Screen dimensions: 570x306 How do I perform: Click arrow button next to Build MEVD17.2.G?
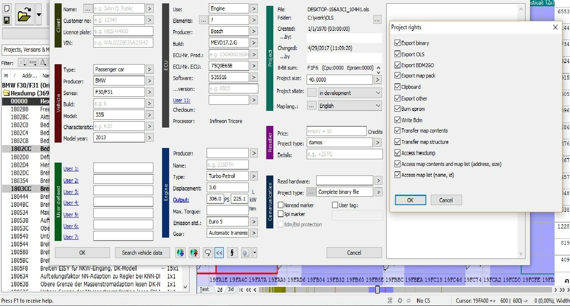tap(254, 43)
